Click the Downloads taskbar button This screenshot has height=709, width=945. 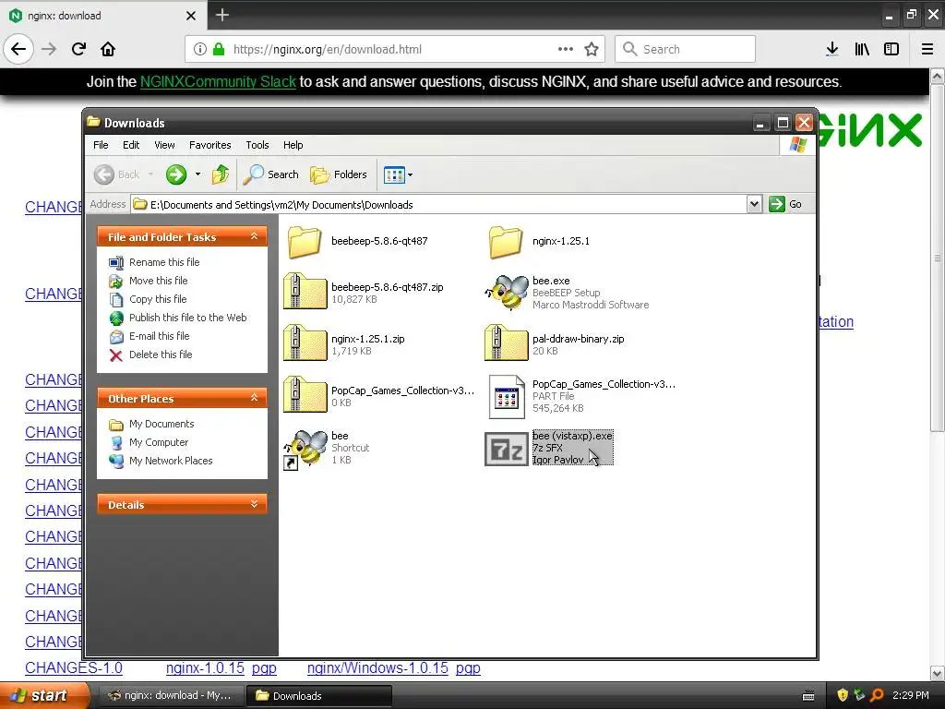318,696
